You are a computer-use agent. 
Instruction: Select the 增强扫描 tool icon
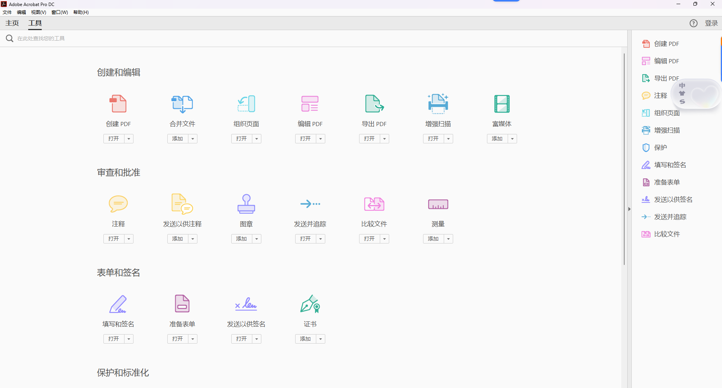coord(438,104)
